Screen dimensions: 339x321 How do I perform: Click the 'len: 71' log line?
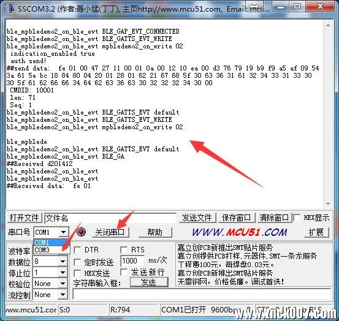tap(23, 97)
